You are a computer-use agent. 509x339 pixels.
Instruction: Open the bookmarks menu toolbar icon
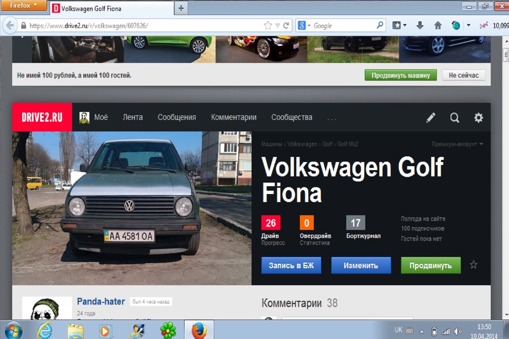point(397,25)
